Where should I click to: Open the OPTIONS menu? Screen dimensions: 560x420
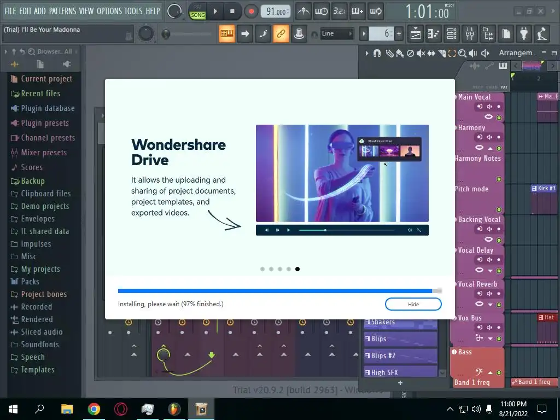(x=109, y=11)
